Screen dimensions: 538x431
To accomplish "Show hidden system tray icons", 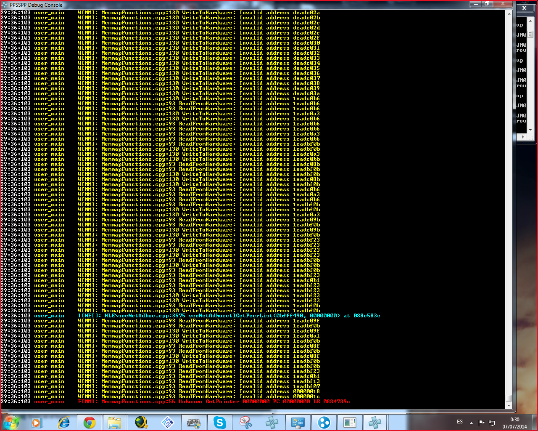I will (471, 422).
